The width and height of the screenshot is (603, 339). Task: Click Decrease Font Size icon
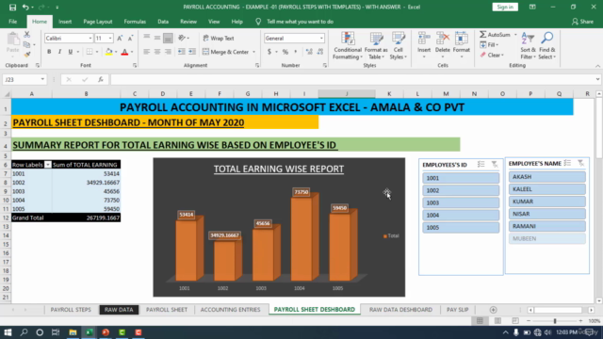point(130,38)
